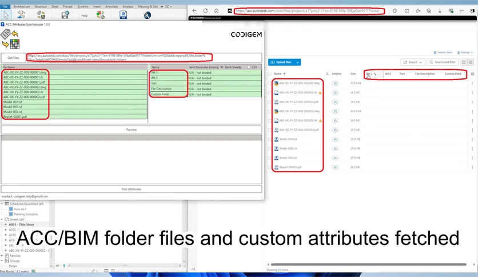This screenshot has height=277, width=478.
Task: Switch to Systems ribbon tab
Action: coord(82,6)
